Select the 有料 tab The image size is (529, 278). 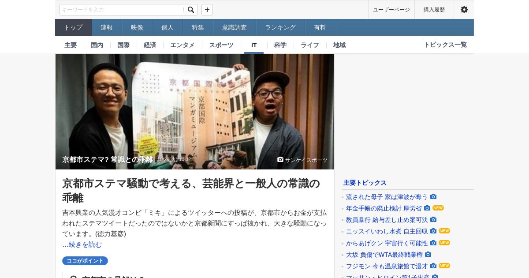click(x=320, y=27)
